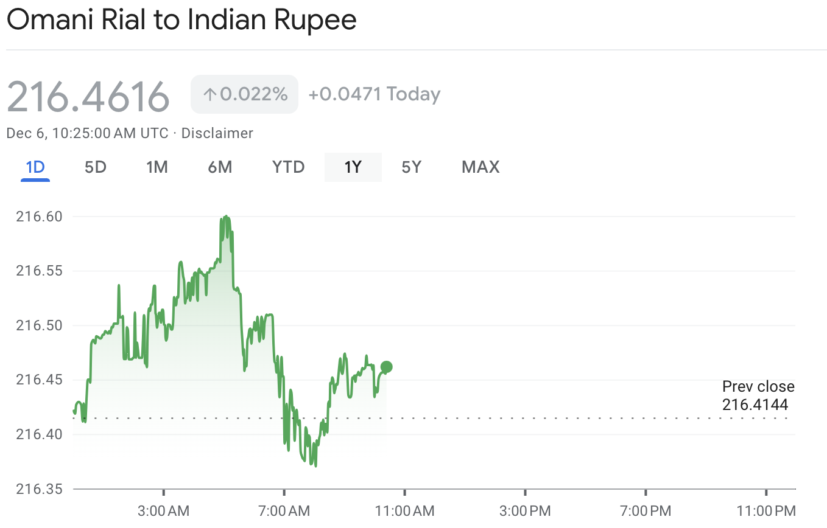Image resolution: width=827 pixels, height=528 pixels.
Task: Click the green current-price dot on chart
Action: point(386,367)
